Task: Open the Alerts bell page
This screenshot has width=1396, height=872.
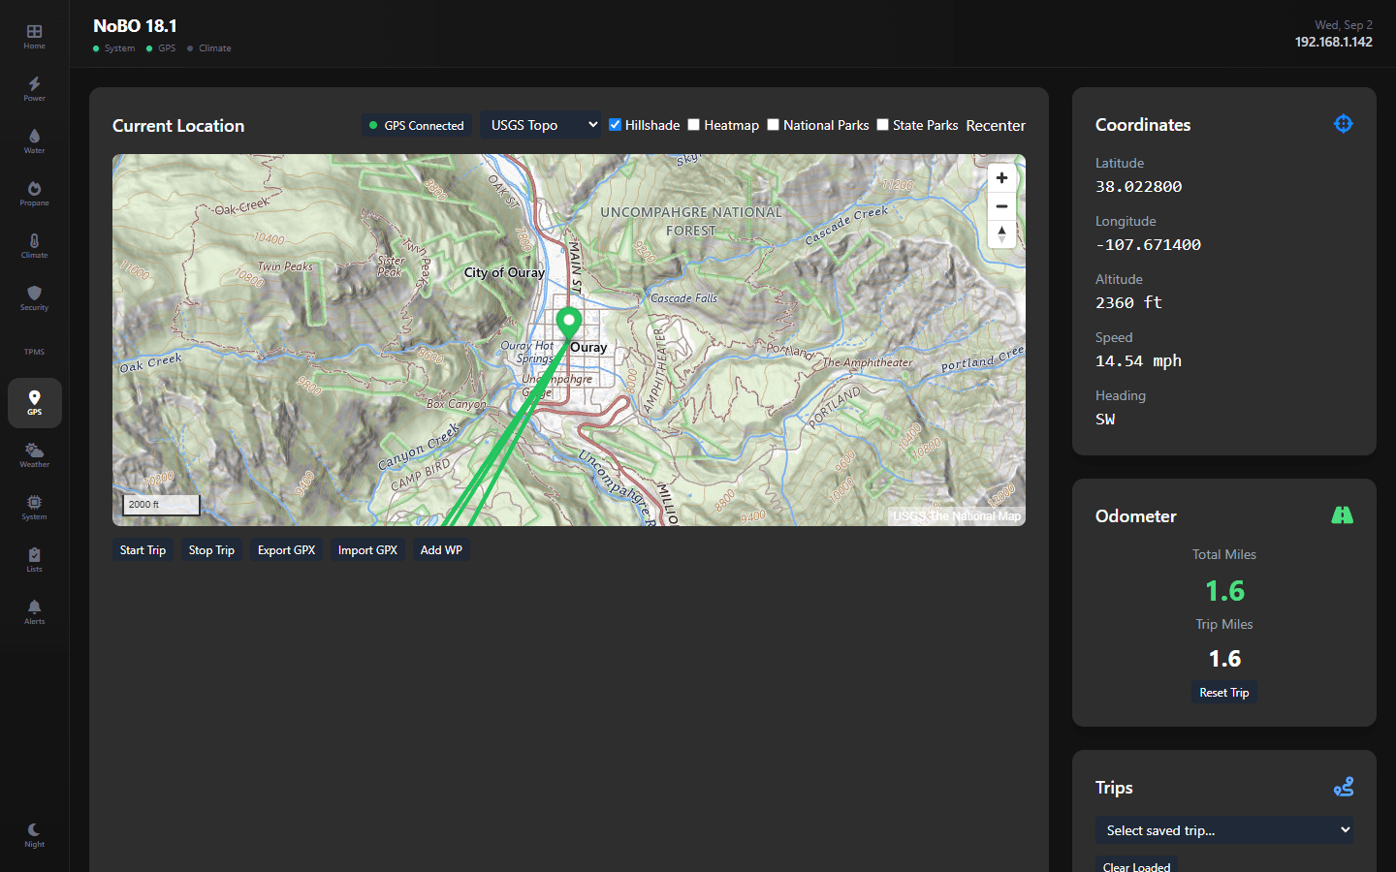Action: tap(34, 612)
